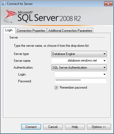Uncheck the Remember password checkbox

coord(56,88)
